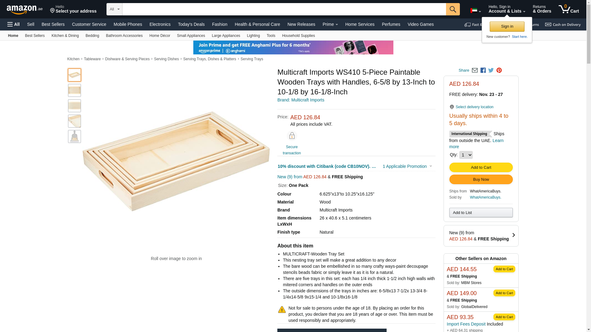Open the quantity dropdown
Screen dimensions: 591x332
pos(466,155)
